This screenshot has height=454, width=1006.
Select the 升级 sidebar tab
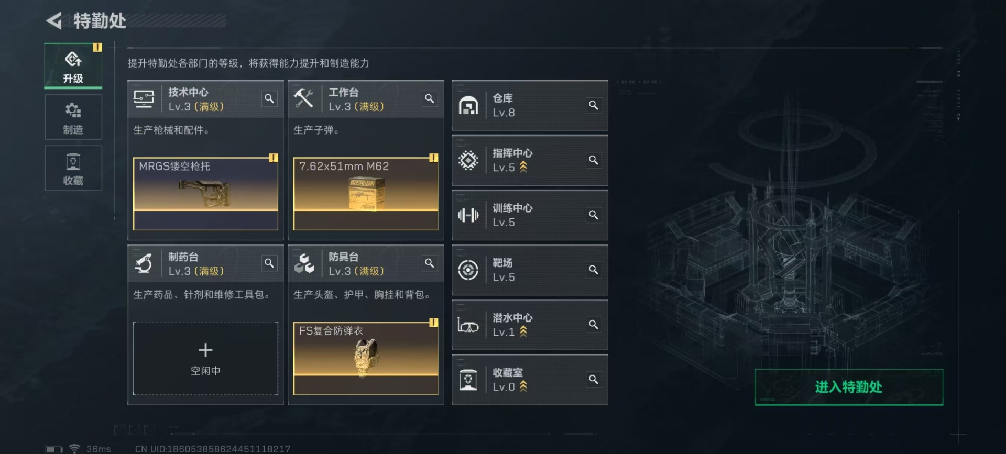73,66
